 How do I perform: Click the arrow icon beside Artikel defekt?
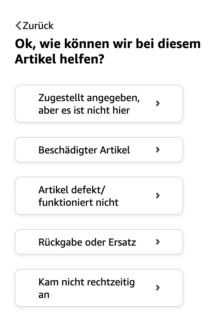click(x=158, y=196)
